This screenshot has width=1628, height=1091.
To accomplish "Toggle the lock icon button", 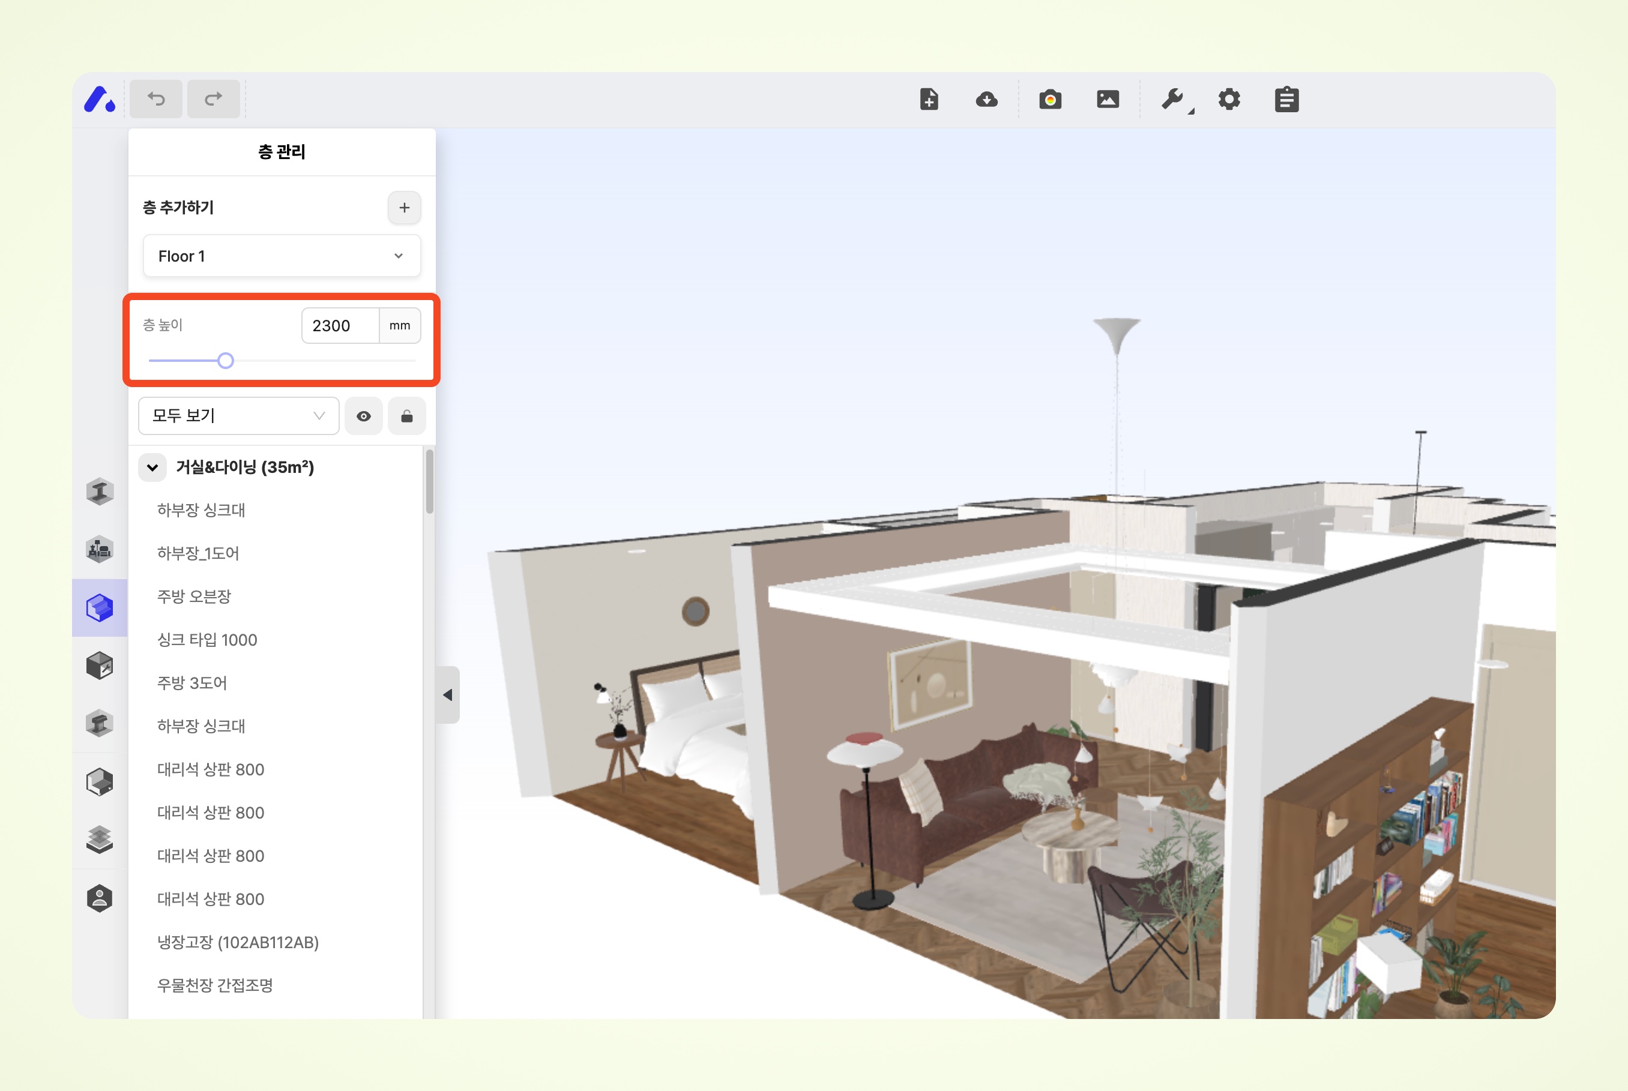I will point(407,416).
